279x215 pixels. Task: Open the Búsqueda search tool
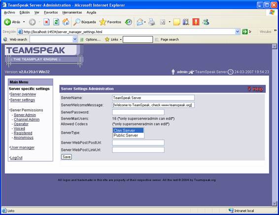coord(85,22)
